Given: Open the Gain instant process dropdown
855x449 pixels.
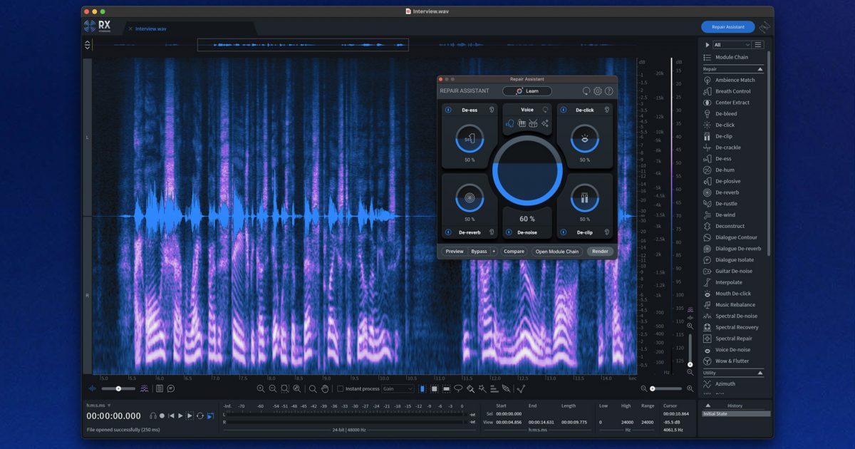Looking at the screenshot, I should pos(398,388).
